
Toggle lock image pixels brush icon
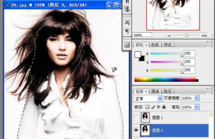[x=153, y=107]
